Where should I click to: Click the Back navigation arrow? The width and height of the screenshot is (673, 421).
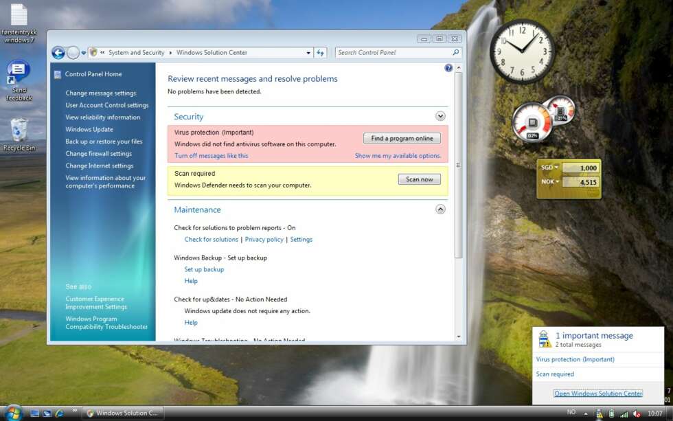(58, 53)
